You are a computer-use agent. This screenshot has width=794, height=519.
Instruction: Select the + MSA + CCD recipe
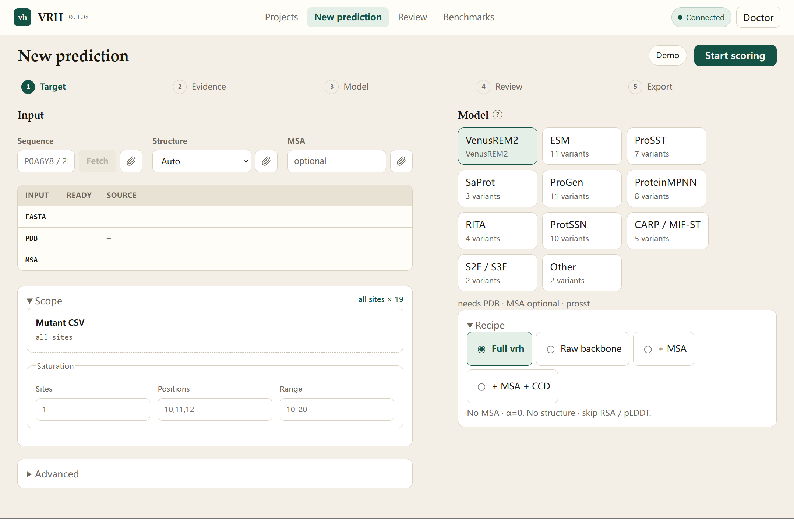tap(512, 386)
